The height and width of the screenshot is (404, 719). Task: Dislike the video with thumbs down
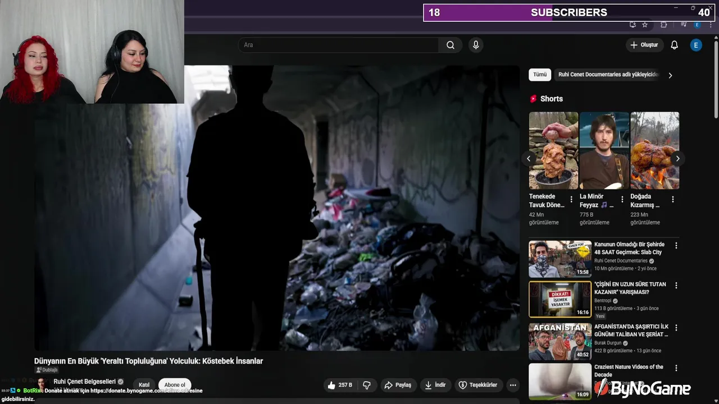[367, 385]
